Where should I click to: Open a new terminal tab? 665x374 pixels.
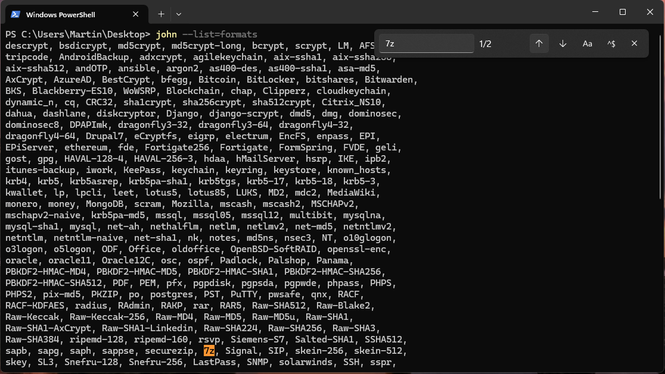click(161, 14)
